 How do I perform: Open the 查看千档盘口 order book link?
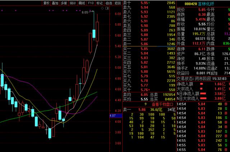pyautogui.click(x=150, y=102)
